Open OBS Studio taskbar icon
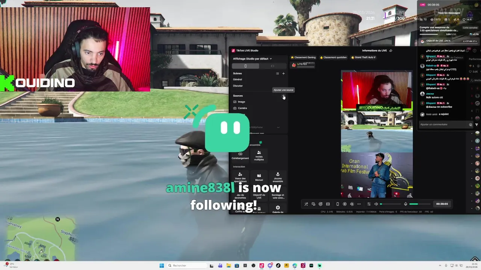The image size is (481, 270). 253,265
